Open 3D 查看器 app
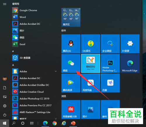Viewport: 146px width, 127px height. tap(34, 58)
